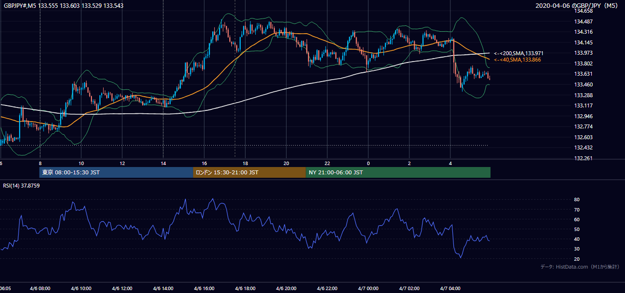The width and height of the screenshot is (625, 293).
Task: Click RSI scale value 70
Action: click(x=577, y=209)
